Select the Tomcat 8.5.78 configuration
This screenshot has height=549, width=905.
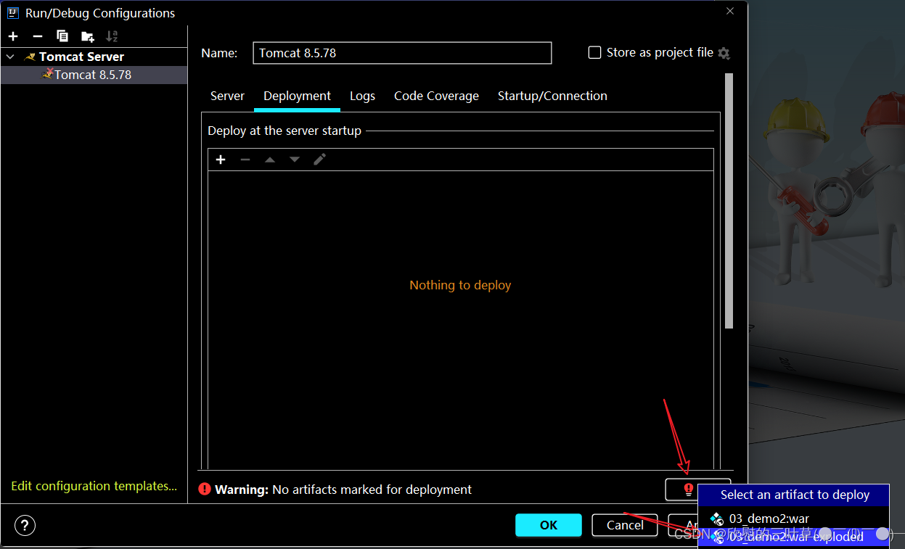tap(94, 75)
